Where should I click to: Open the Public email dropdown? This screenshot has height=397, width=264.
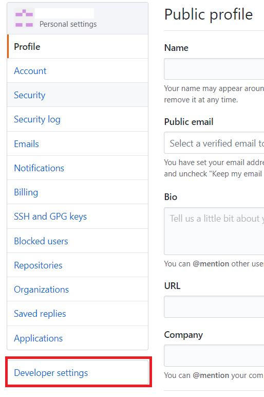coord(214,143)
